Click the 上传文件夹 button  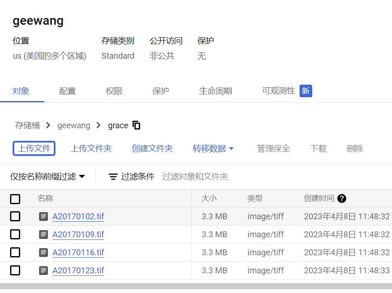click(x=91, y=148)
